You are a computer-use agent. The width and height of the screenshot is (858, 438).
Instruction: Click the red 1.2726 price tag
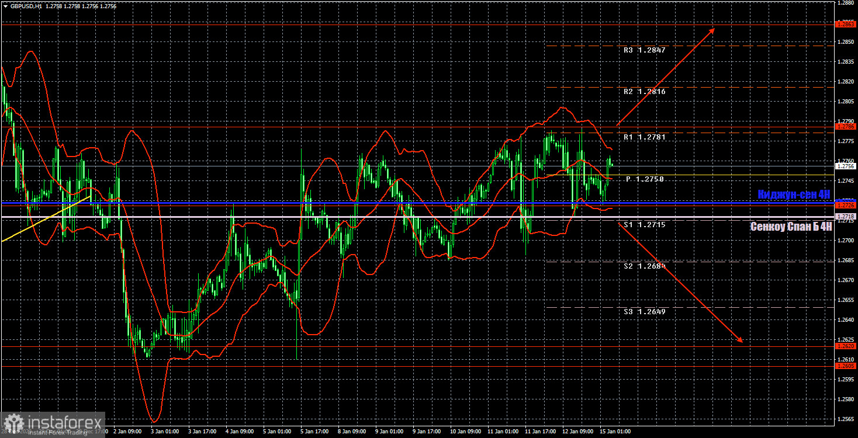[x=846, y=206]
